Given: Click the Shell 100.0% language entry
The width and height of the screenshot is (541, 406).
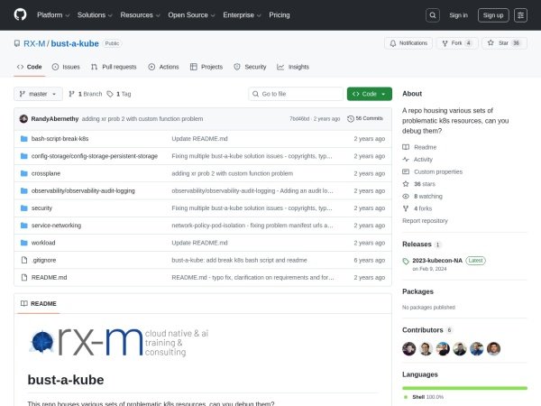Looking at the screenshot, I should (x=424, y=397).
